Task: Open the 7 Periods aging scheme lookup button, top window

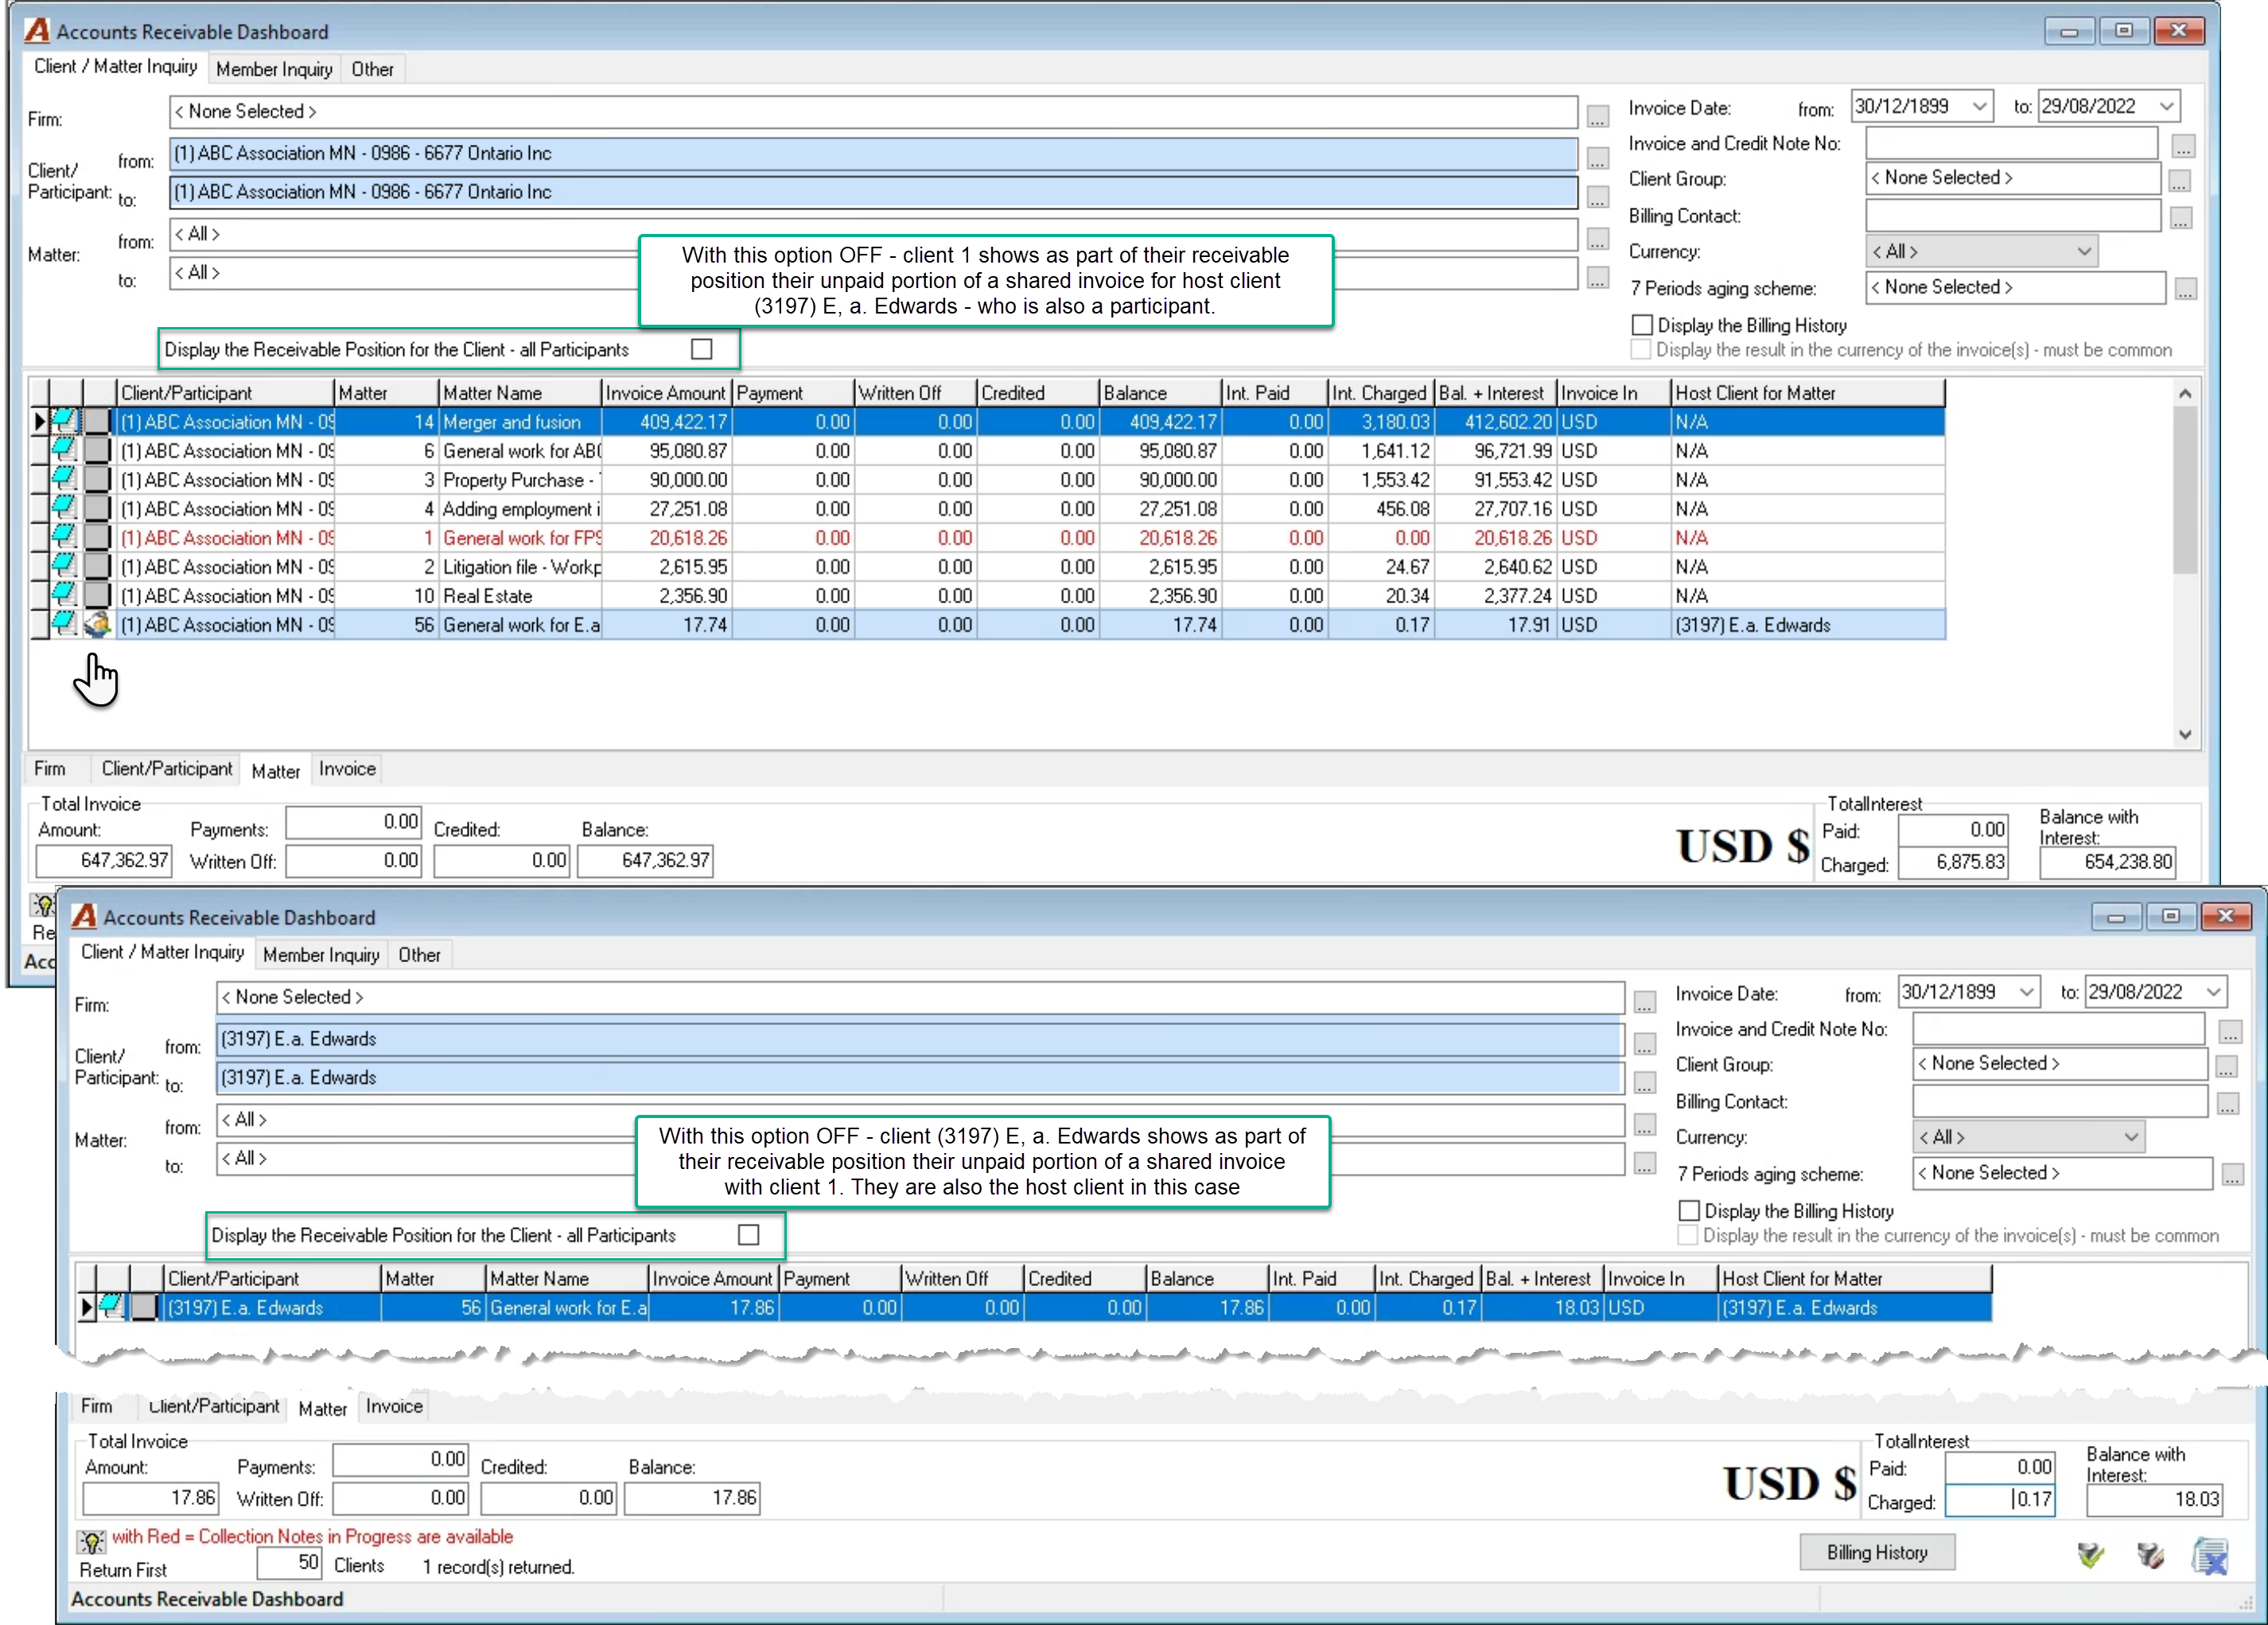Action: (x=2186, y=290)
